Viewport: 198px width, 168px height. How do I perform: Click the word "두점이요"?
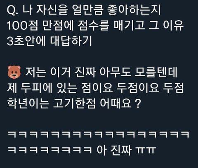(138, 88)
